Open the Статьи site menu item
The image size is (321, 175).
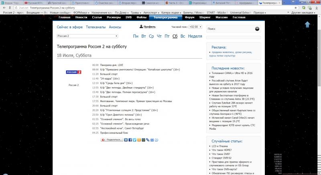pyautogui.click(x=97, y=17)
